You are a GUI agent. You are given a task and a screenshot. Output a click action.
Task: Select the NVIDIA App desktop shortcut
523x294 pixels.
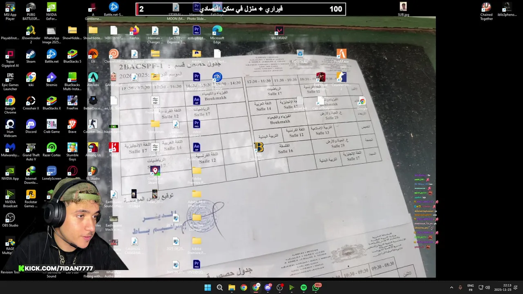point(10,173)
